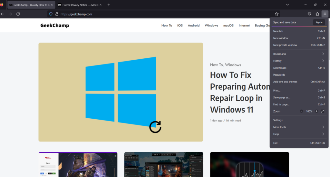
Task: Close the hamburger application menu icon
Action: 325,14
